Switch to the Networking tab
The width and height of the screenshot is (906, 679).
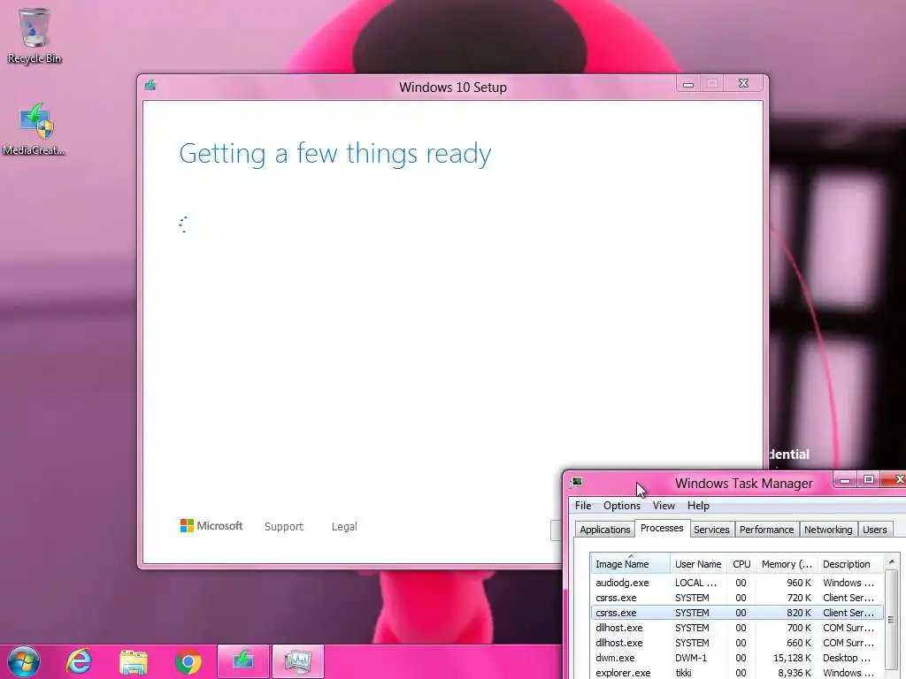click(x=828, y=530)
